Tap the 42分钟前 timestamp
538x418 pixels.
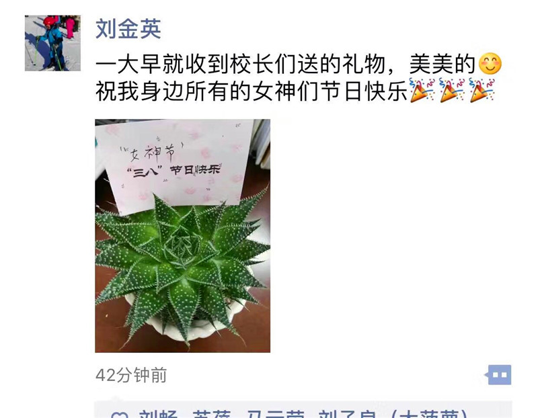(x=131, y=375)
